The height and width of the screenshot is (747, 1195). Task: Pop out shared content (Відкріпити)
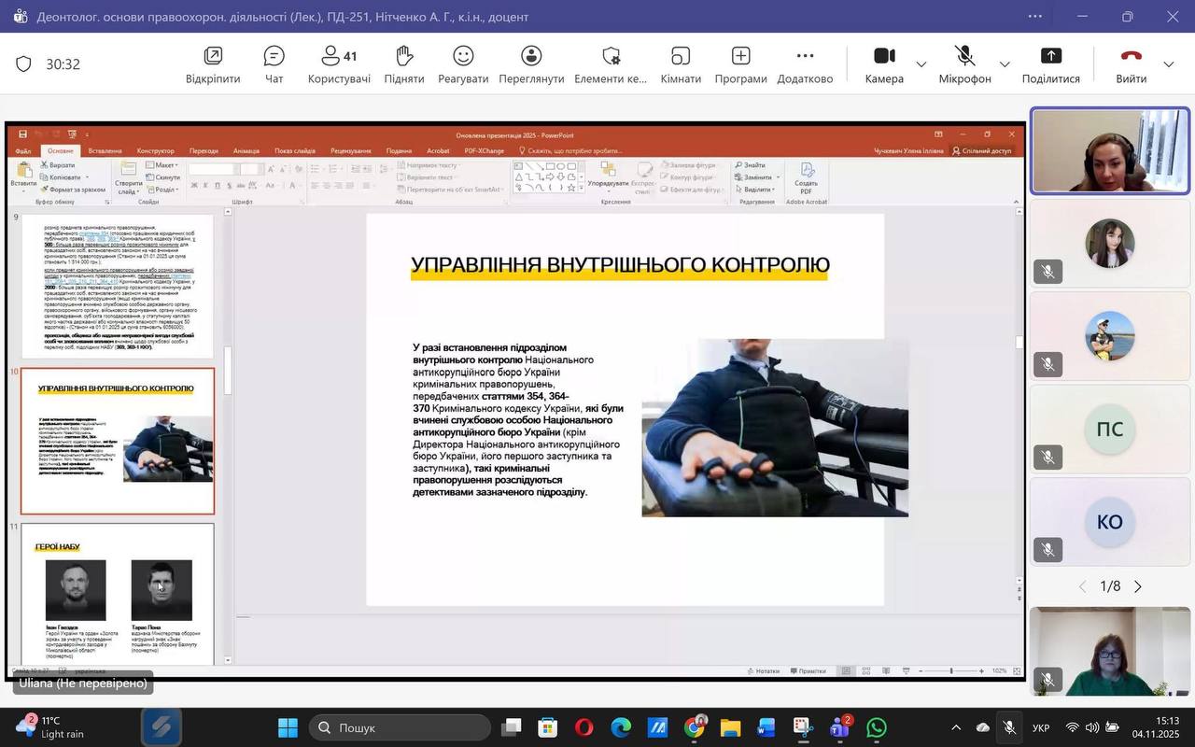213,64
